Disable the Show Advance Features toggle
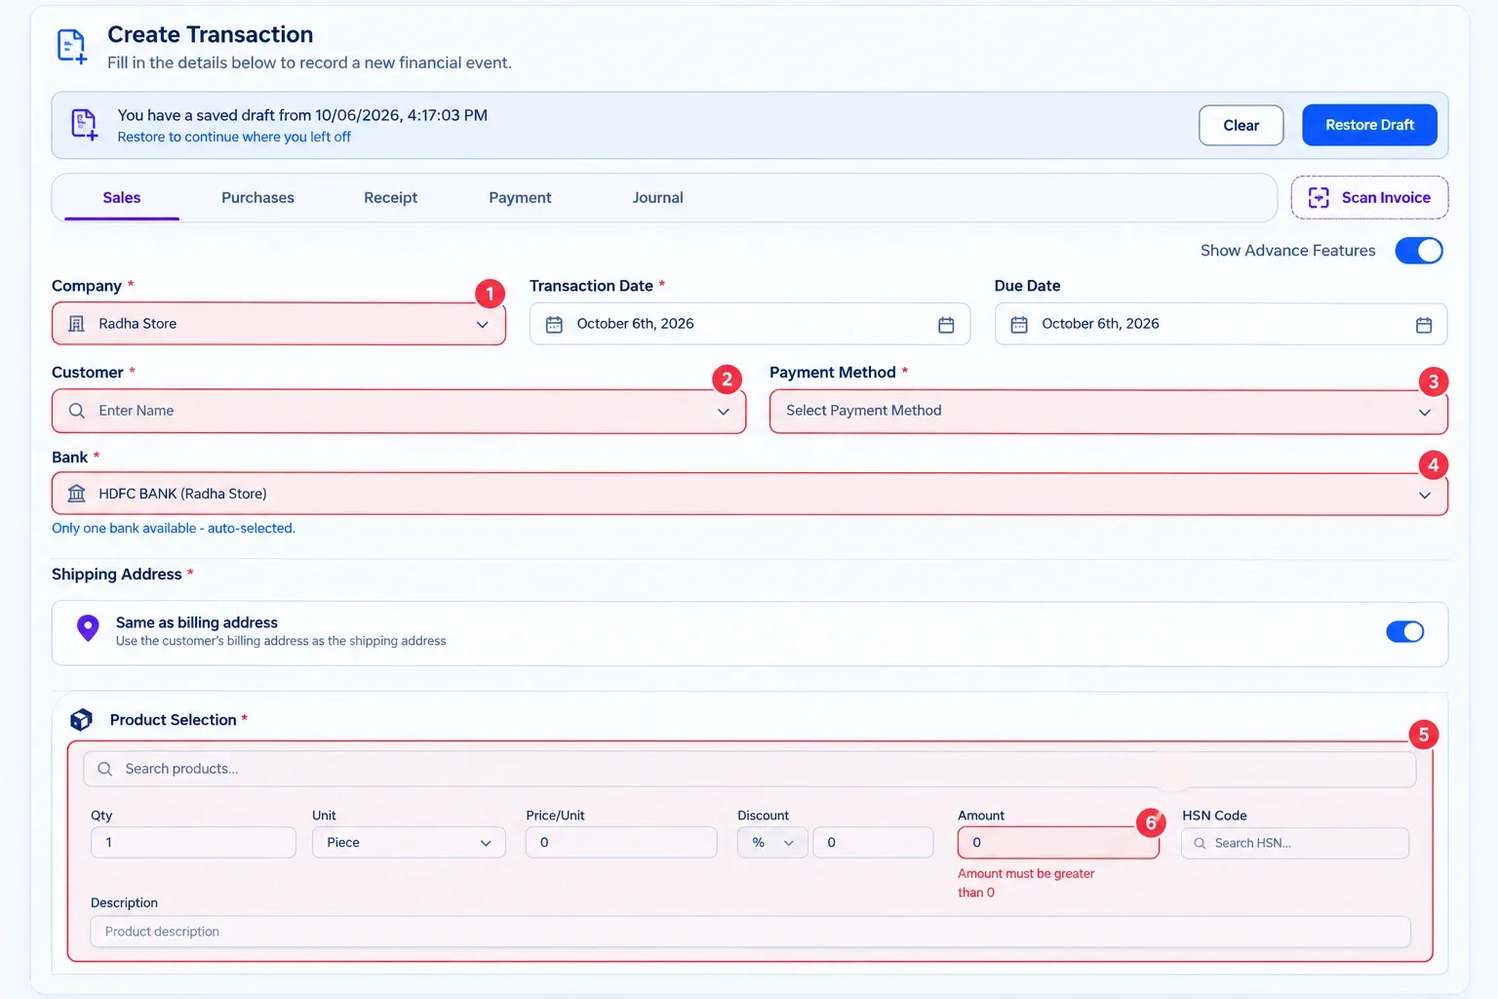The width and height of the screenshot is (1498, 999). [x=1419, y=251]
